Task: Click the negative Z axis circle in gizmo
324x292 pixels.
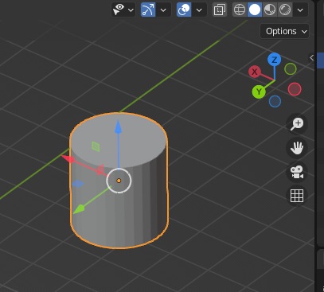Action: tap(275, 101)
